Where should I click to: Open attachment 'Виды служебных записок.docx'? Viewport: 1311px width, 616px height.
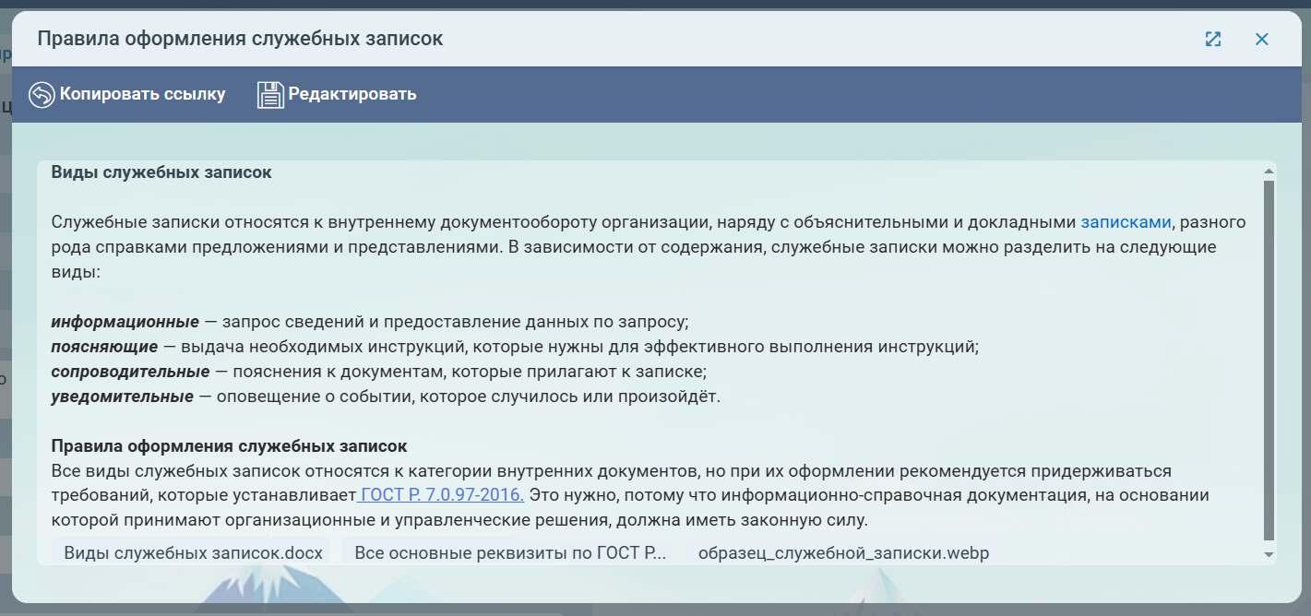[x=193, y=553]
